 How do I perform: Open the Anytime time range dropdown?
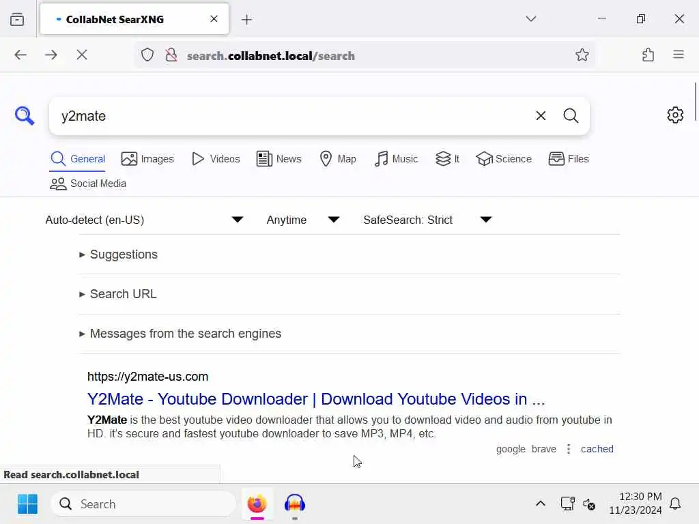pyautogui.click(x=303, y=220)
